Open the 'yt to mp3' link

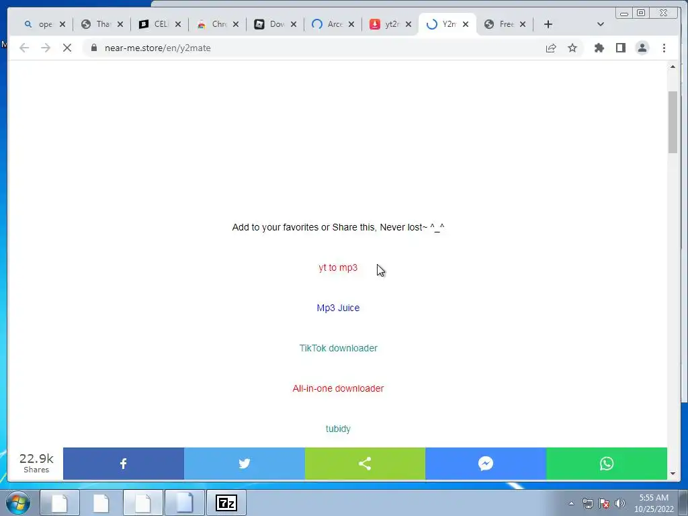coord(338,267)
